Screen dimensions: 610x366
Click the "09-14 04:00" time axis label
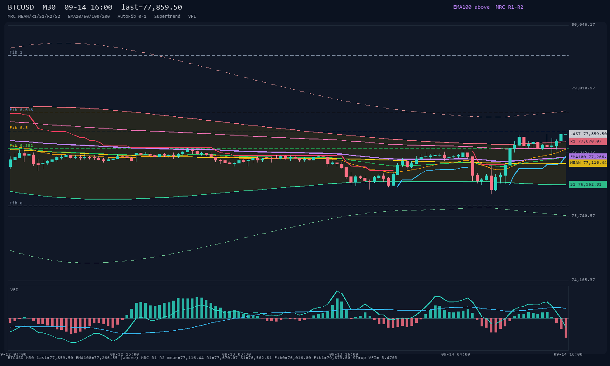coord(456,354)
